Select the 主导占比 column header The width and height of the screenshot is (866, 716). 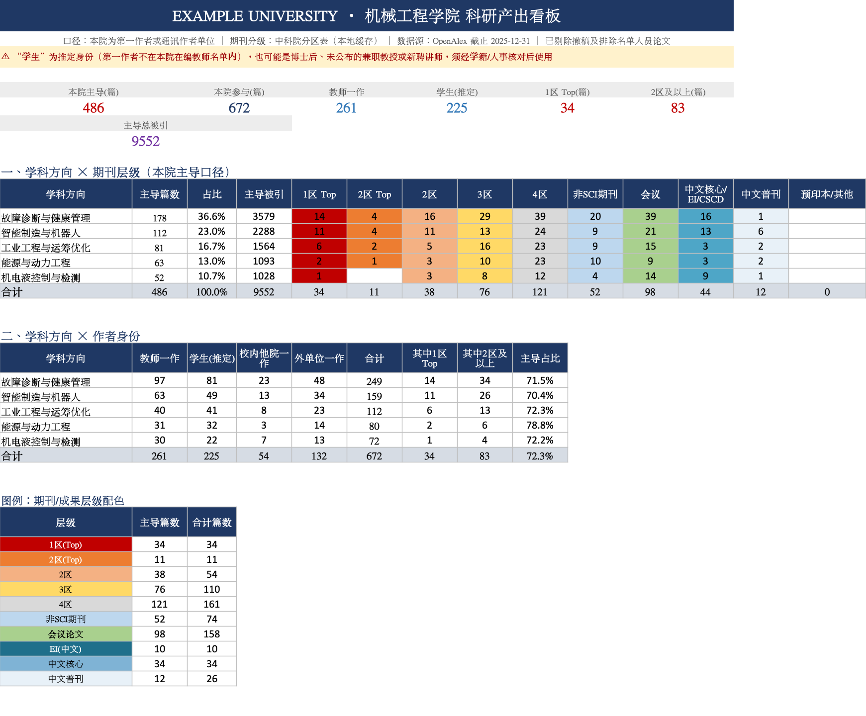(540, 358)
